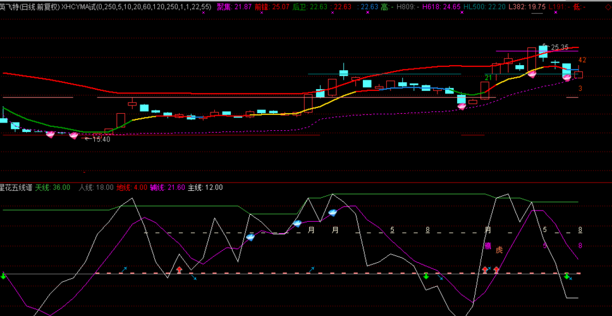Click the tall cyan candle at the 25.35 high
Viewport: 612px width, 316px height.
543,51
